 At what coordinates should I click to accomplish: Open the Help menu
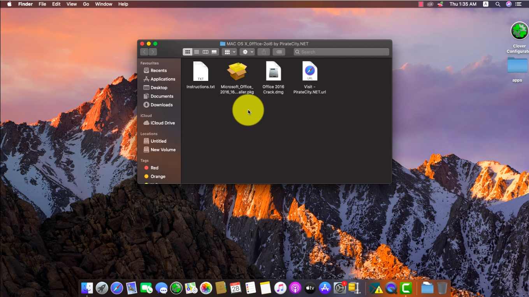123,4
